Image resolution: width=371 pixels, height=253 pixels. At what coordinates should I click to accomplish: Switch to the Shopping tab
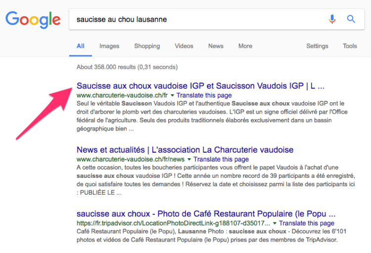pyautogui.click(x=147, y=46)
